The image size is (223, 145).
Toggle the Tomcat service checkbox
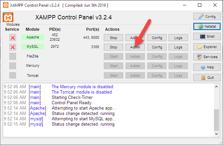click(13, 75)
